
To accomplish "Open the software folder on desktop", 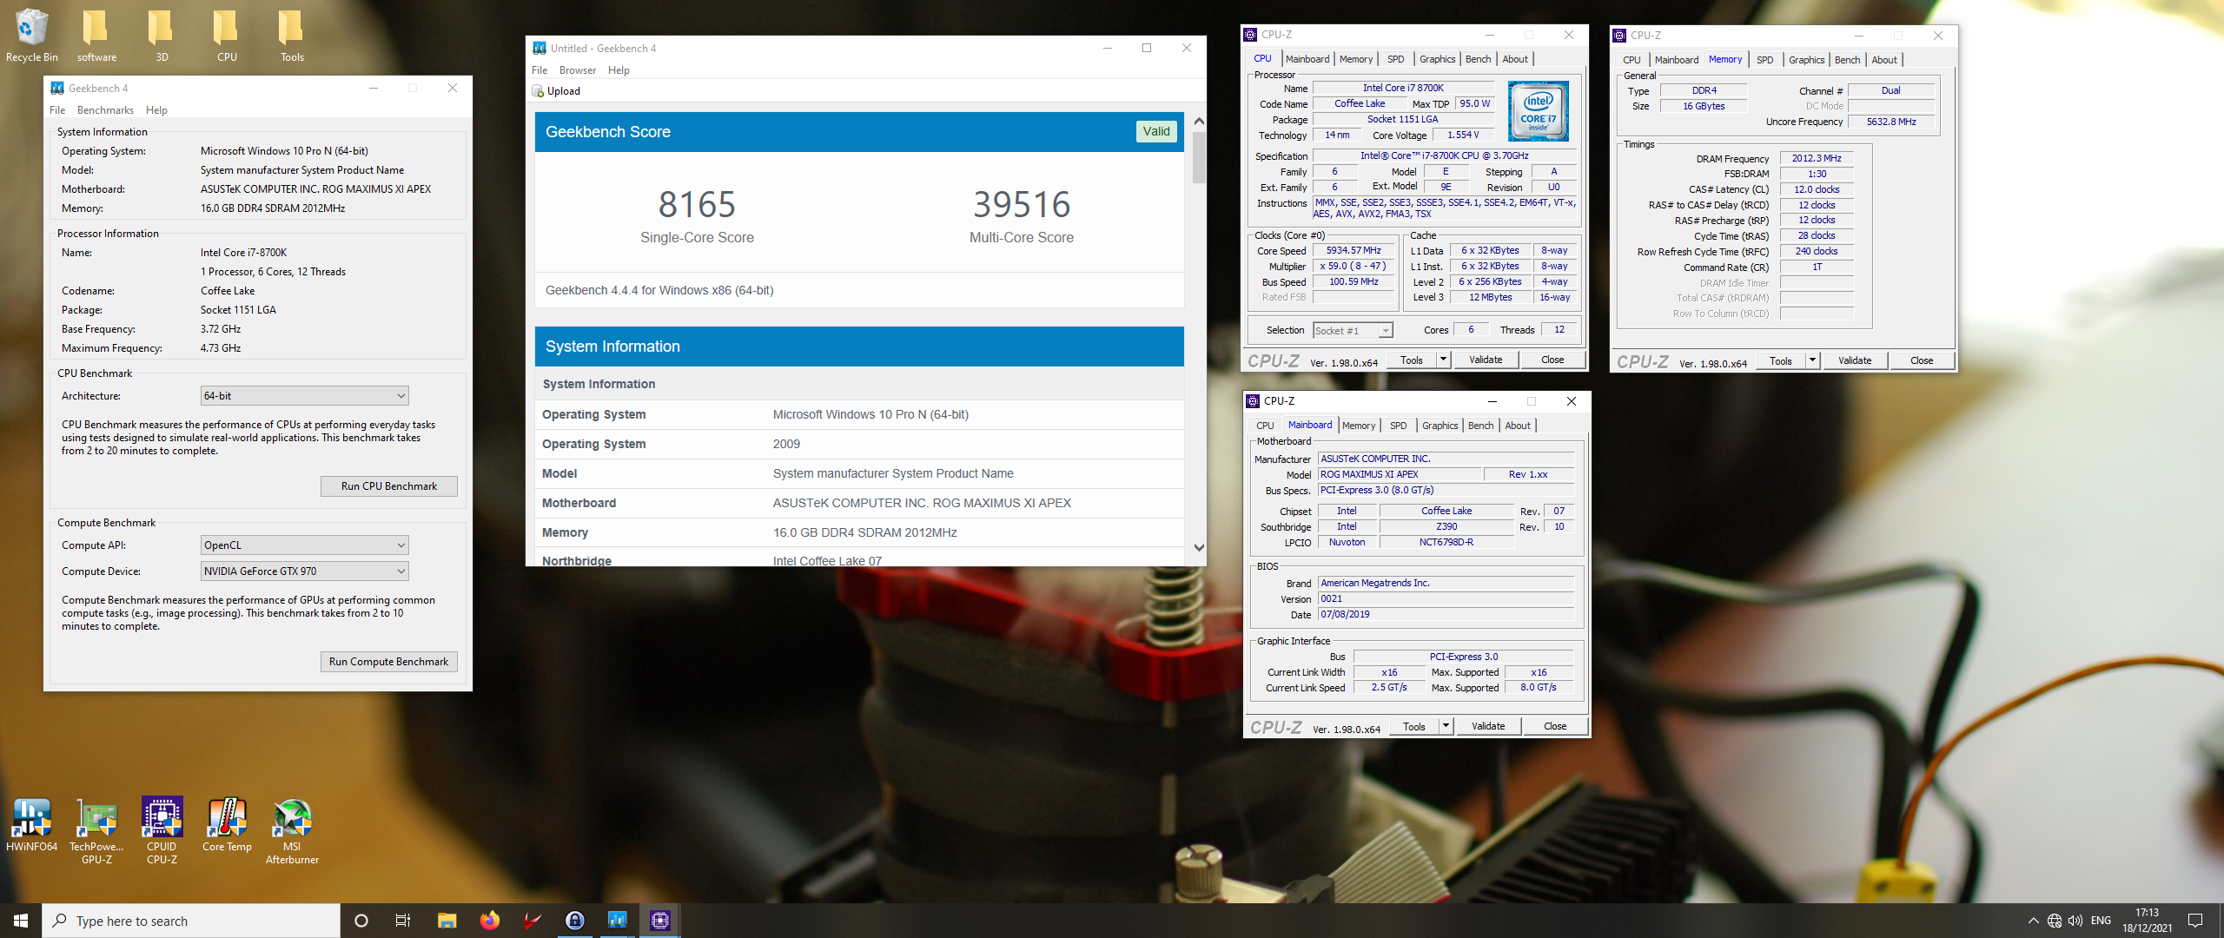I will (96, 35).
